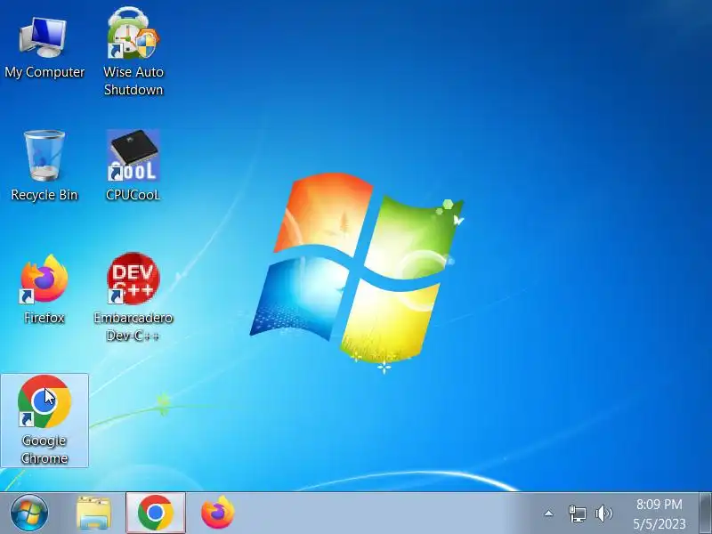Open the clock showing 8:09 PM

(659, 514)
